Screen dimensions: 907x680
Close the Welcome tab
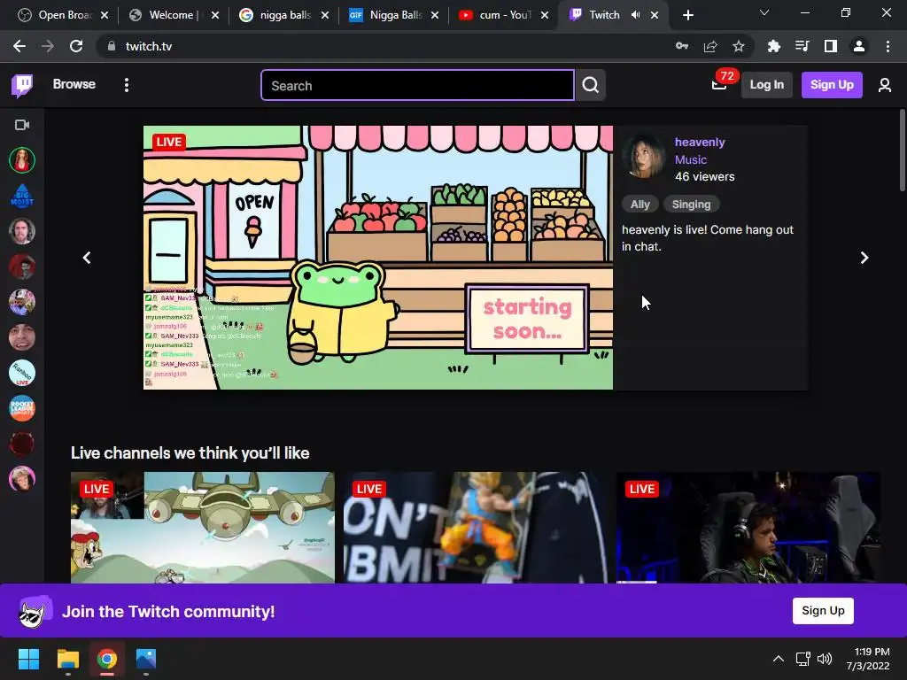[214, 15]
